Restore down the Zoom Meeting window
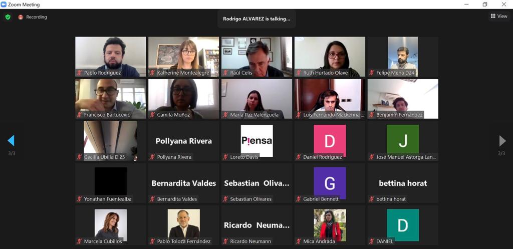The image size is (513, 249). (485, 4)
